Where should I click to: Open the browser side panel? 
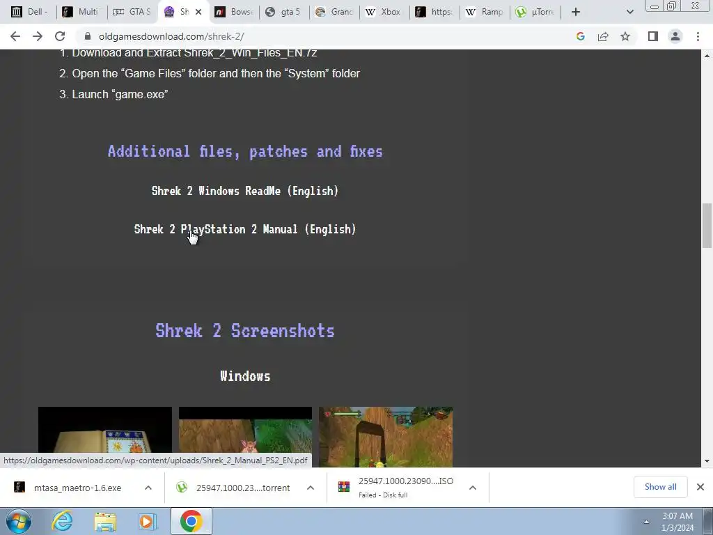click(x=653, y=36)
